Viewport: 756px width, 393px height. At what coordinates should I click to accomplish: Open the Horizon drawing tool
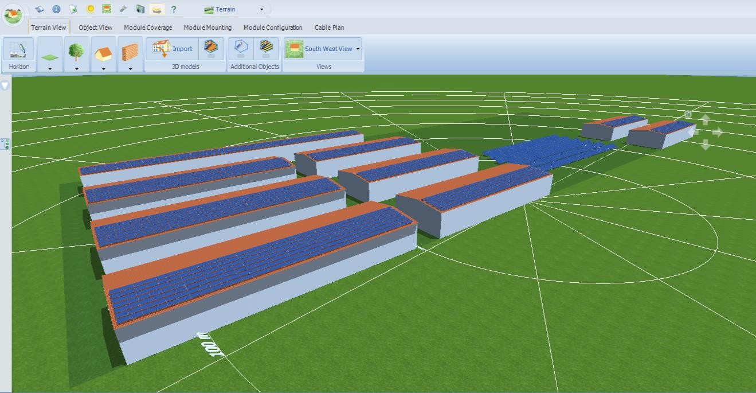point(18,50)
